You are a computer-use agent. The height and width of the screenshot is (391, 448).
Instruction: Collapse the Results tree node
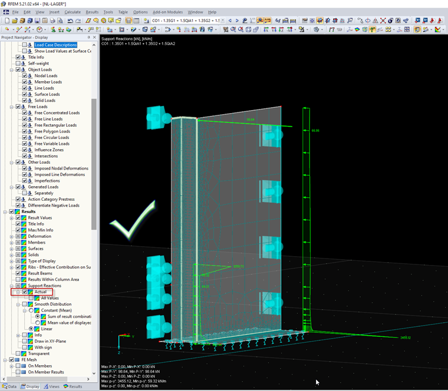tap(5, 212)
